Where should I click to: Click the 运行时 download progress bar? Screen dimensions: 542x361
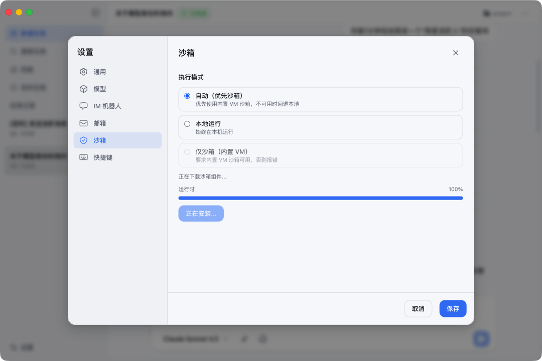[x=320, y=198]
